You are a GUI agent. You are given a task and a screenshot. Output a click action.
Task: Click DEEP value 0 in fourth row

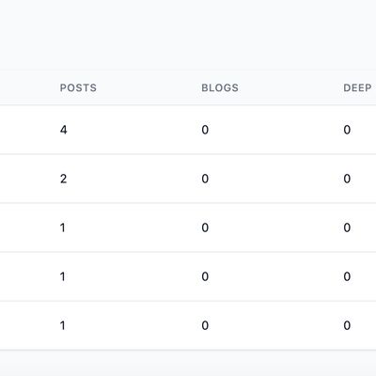pyautogui.click(x=347, y=276)
